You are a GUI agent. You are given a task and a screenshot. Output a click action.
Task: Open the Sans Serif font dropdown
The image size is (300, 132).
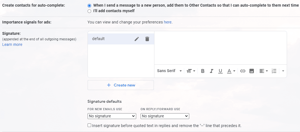[x=169, y=71]
